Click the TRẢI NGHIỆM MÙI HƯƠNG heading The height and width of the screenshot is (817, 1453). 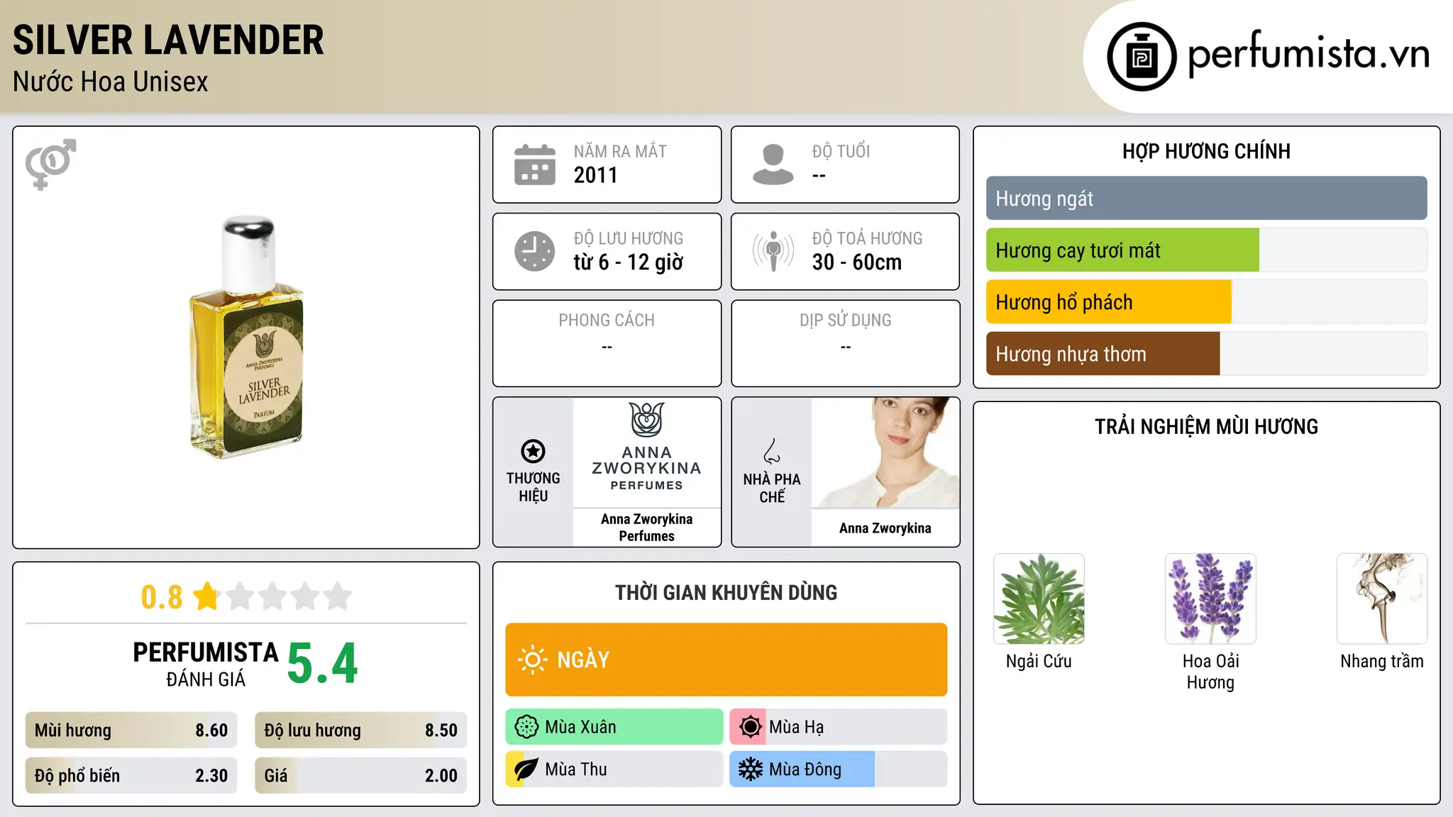[x=1206, y=426]
